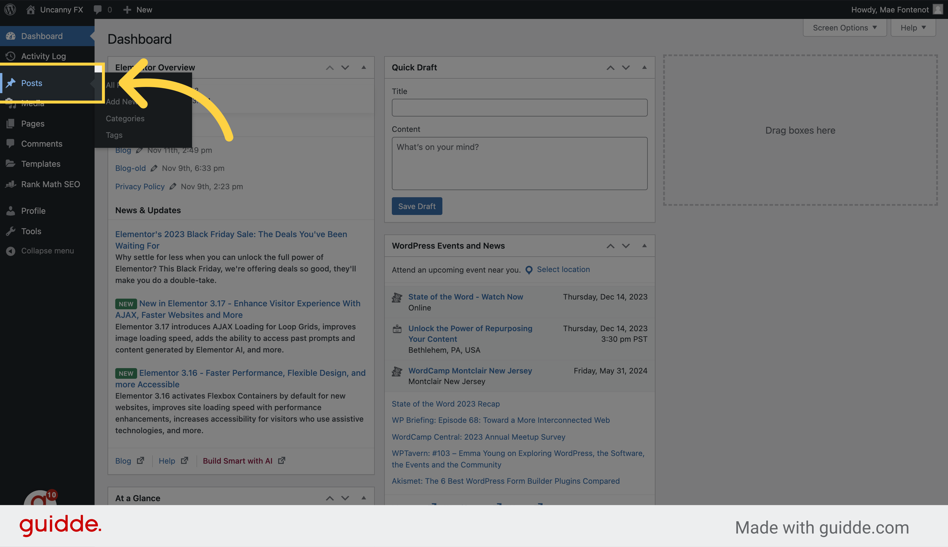
Task: Toggle the WordPress Events and News panel
Action: click(x=644, y=246)
